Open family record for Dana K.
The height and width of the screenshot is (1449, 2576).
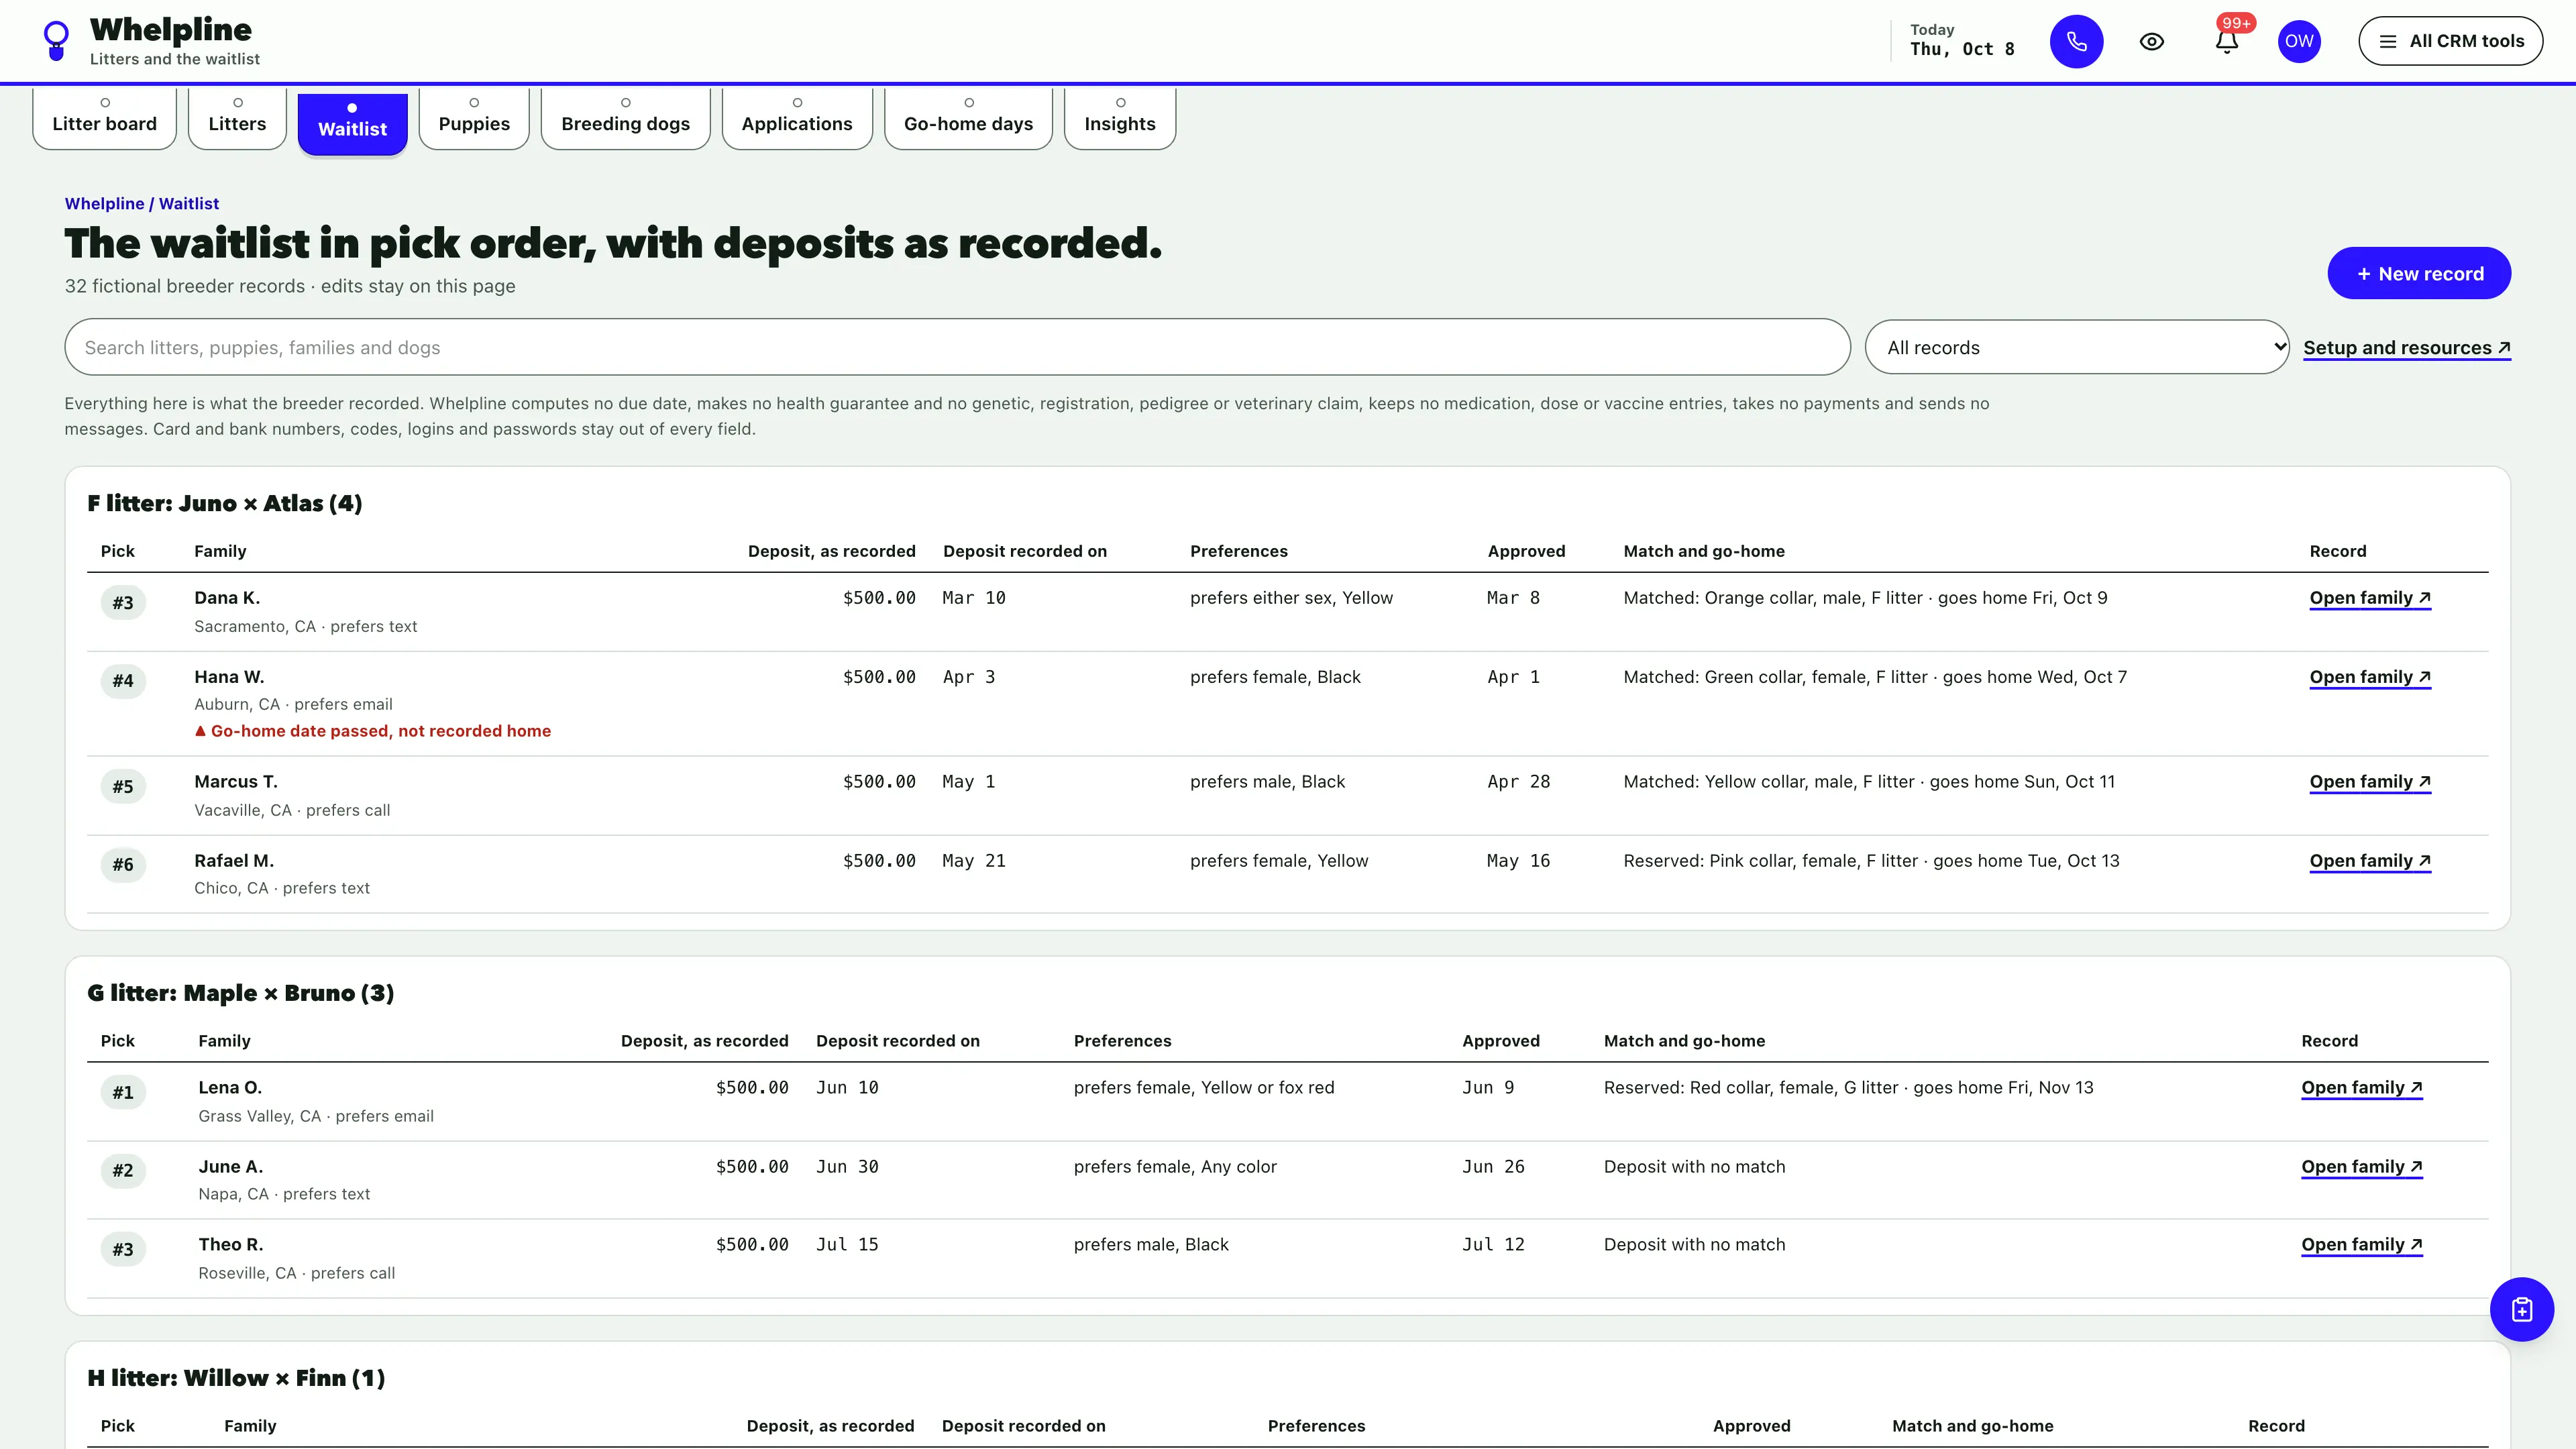coord(2369,598)
